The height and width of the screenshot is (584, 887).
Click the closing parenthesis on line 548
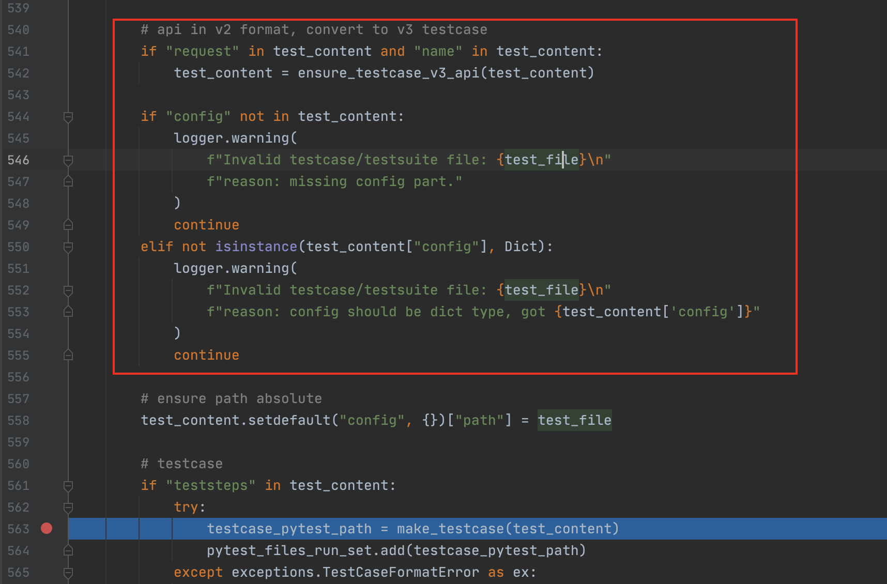177,203
